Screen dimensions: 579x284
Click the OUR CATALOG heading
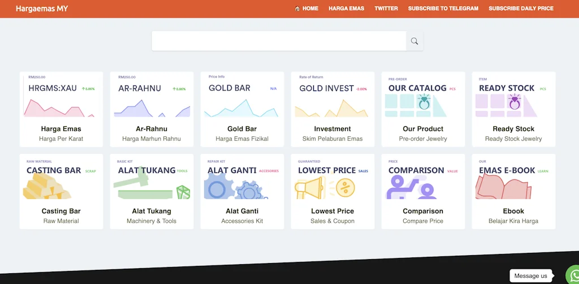(417, 88)
